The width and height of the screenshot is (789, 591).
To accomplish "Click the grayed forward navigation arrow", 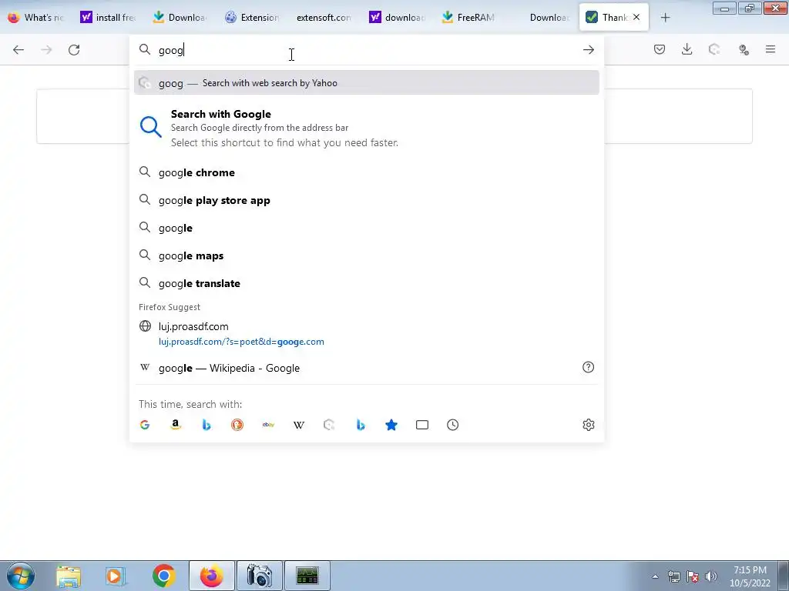I will click(x=46, y=50).
